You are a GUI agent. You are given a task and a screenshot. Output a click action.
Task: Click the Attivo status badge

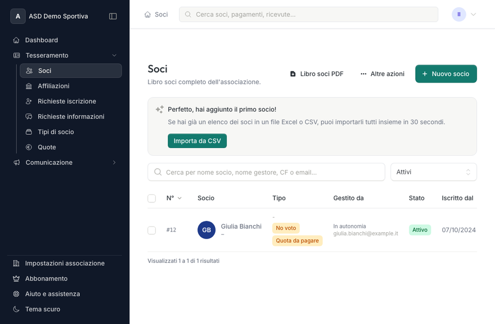click(x=420, y=230)
